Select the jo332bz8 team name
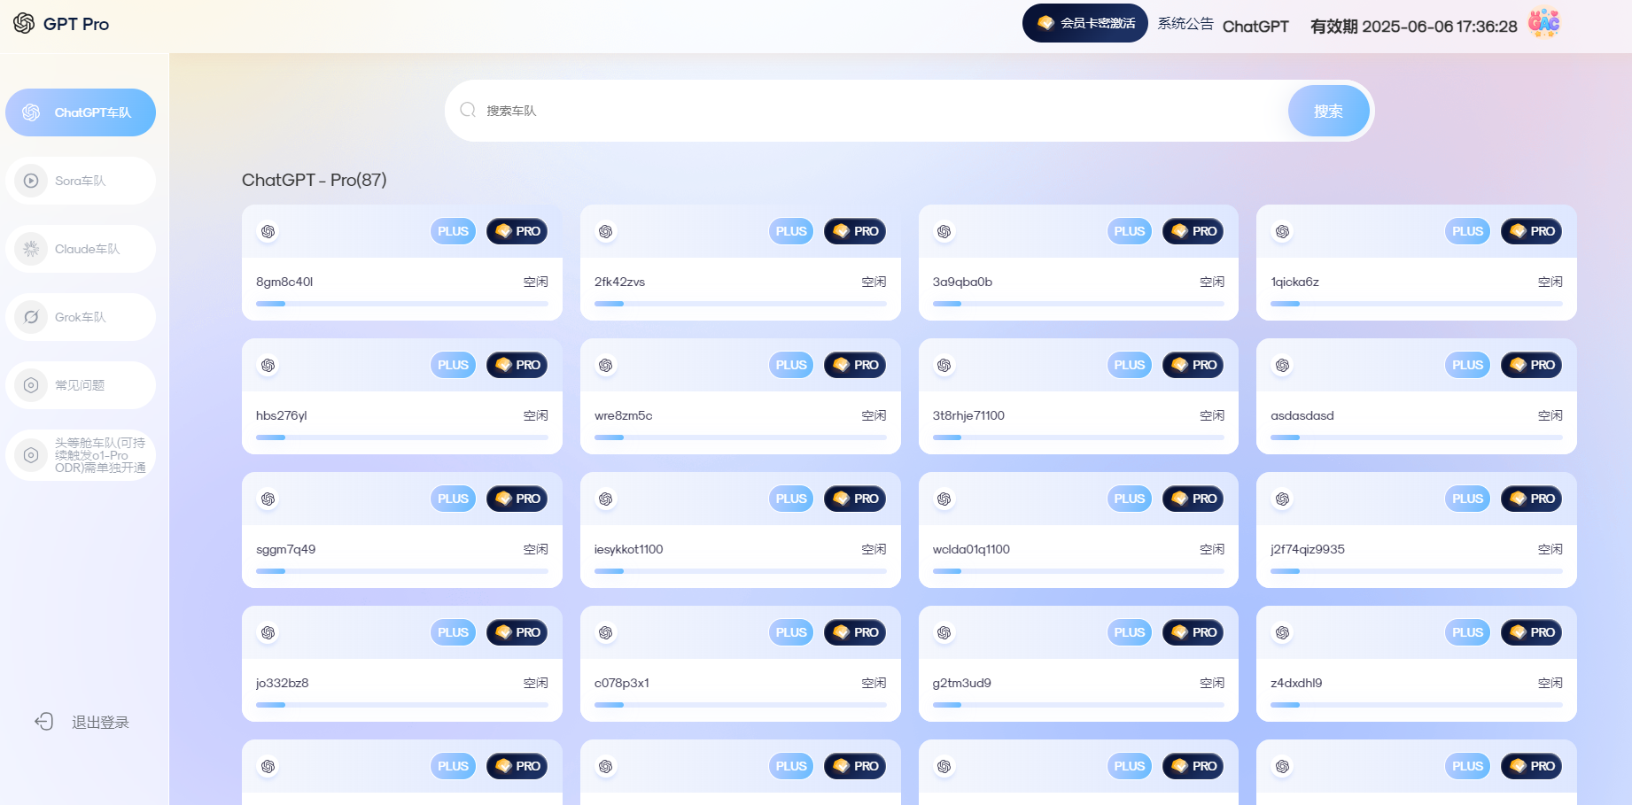Image resolution: width=1632 pixels, height=805 pixels. pyautogui.click(x=283, y=683)
